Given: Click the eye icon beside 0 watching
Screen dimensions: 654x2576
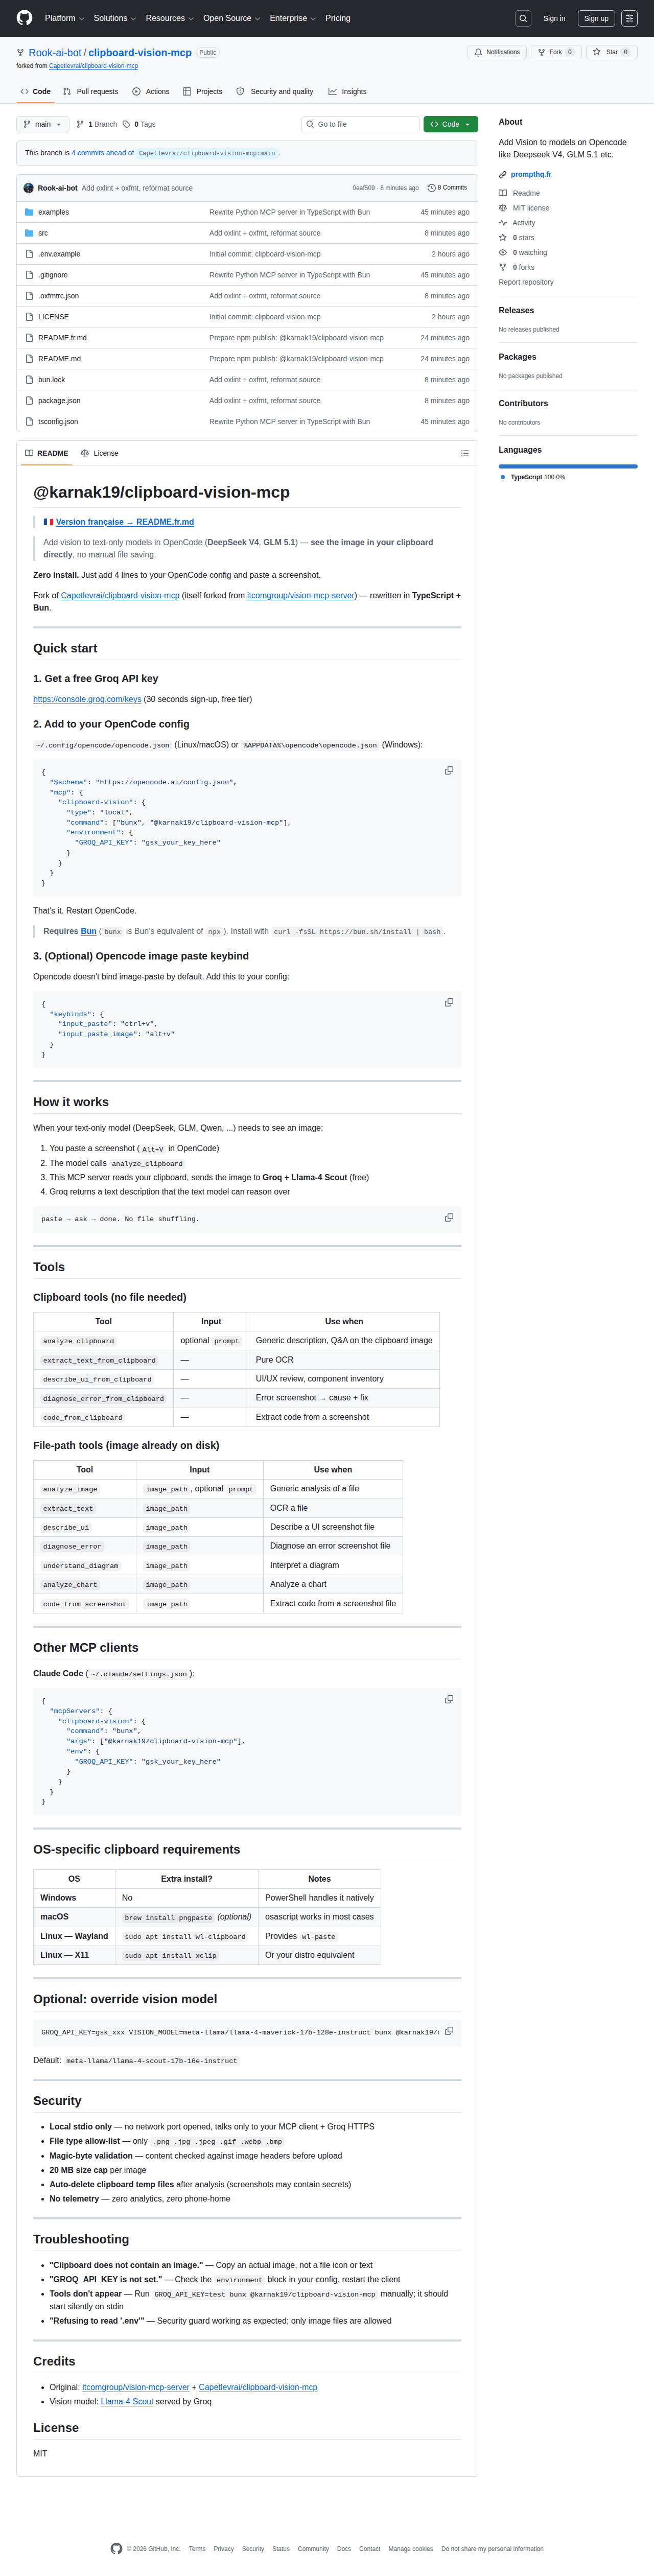Looking at the screenshot, I should (x=503, y=253).
